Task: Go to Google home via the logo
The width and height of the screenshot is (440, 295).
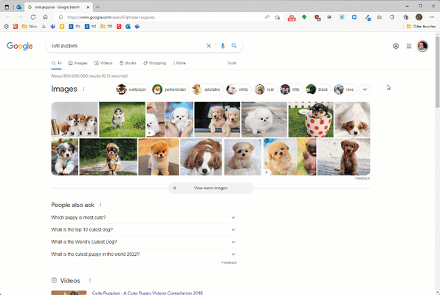Action: coord(20,46)
